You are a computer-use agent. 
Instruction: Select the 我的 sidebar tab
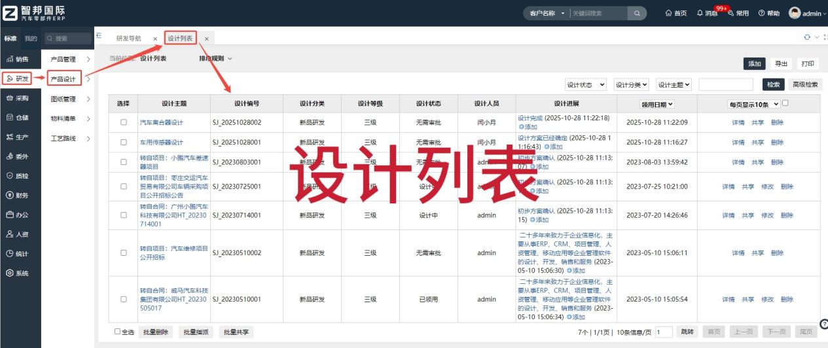(x=31, y=39)
